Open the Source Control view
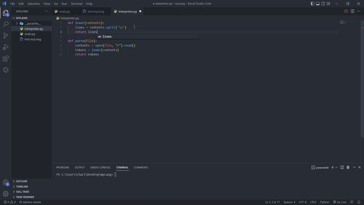Viewport: 364px width, 205px height. [x=6, y=35]
